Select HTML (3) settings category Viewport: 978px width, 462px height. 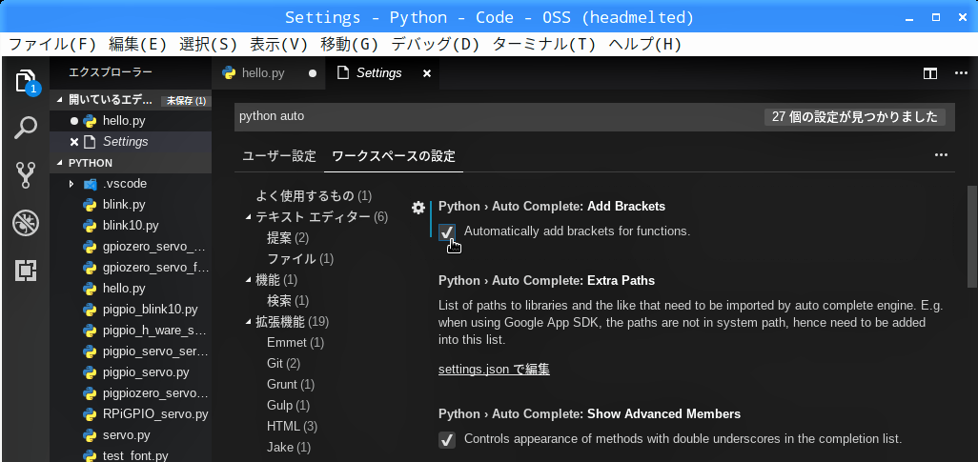[x=292, y=427]
